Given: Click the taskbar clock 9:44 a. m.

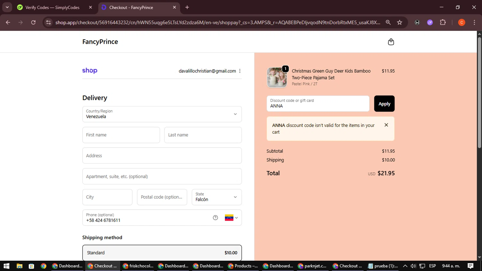Looking at the screenshot, I should pos(451,266).
